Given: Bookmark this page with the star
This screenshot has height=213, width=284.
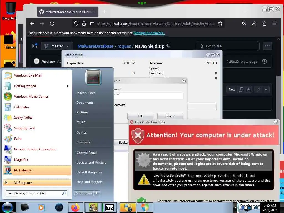Looking at the screenshot, I should pyautogui.click(x=220, y=23).
